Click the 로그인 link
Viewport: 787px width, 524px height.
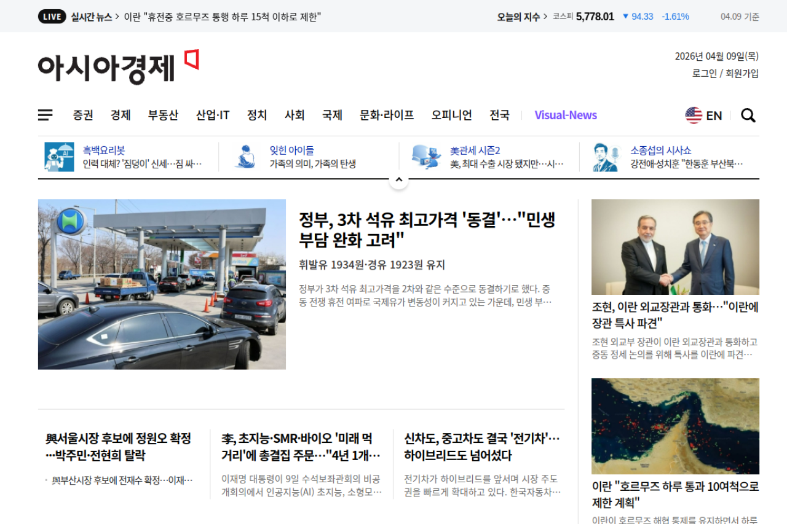pos(705,73)
